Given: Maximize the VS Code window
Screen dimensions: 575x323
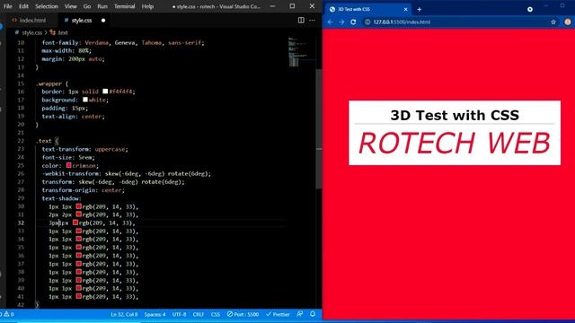Looking at the screenshot, I should click(x=292, y=6).
